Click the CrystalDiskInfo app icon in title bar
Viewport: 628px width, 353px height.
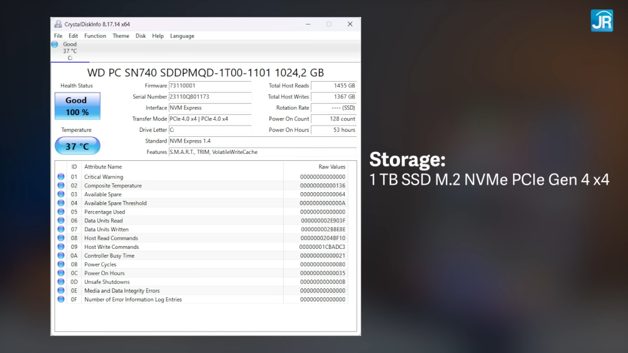pyautogui.click(x=58, y=24)
